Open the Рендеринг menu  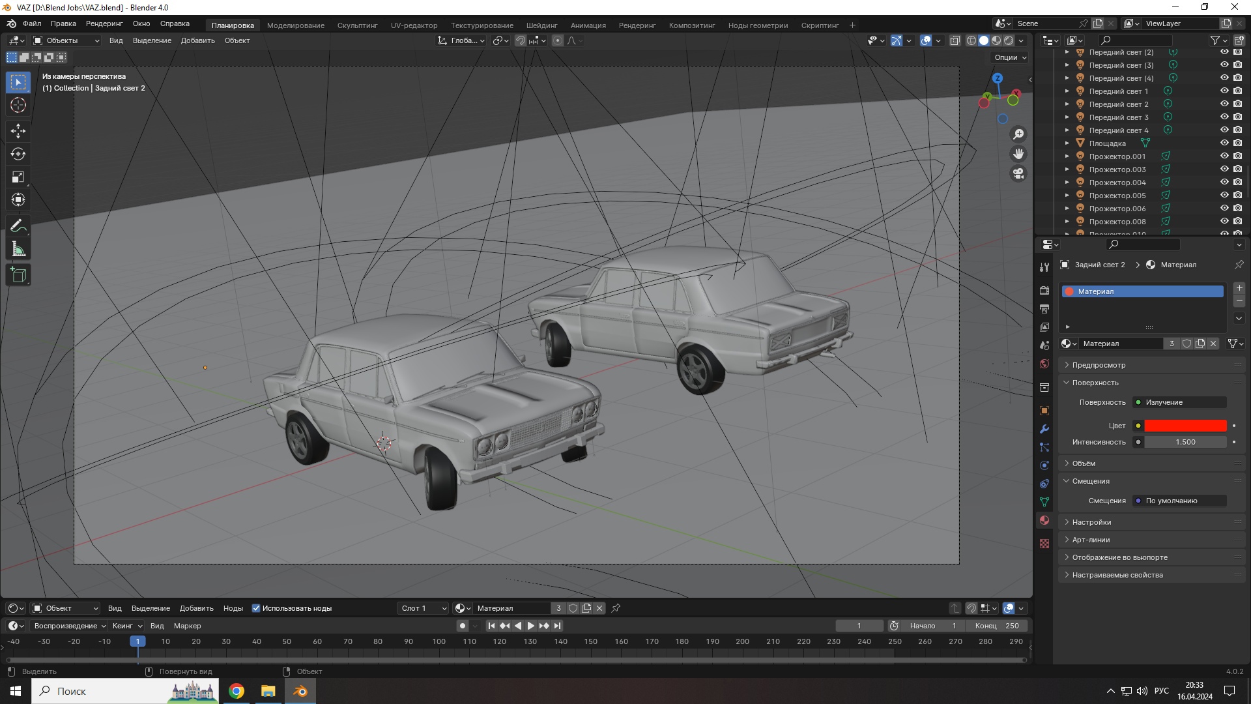pyautogui.click(x=104, y=23)
